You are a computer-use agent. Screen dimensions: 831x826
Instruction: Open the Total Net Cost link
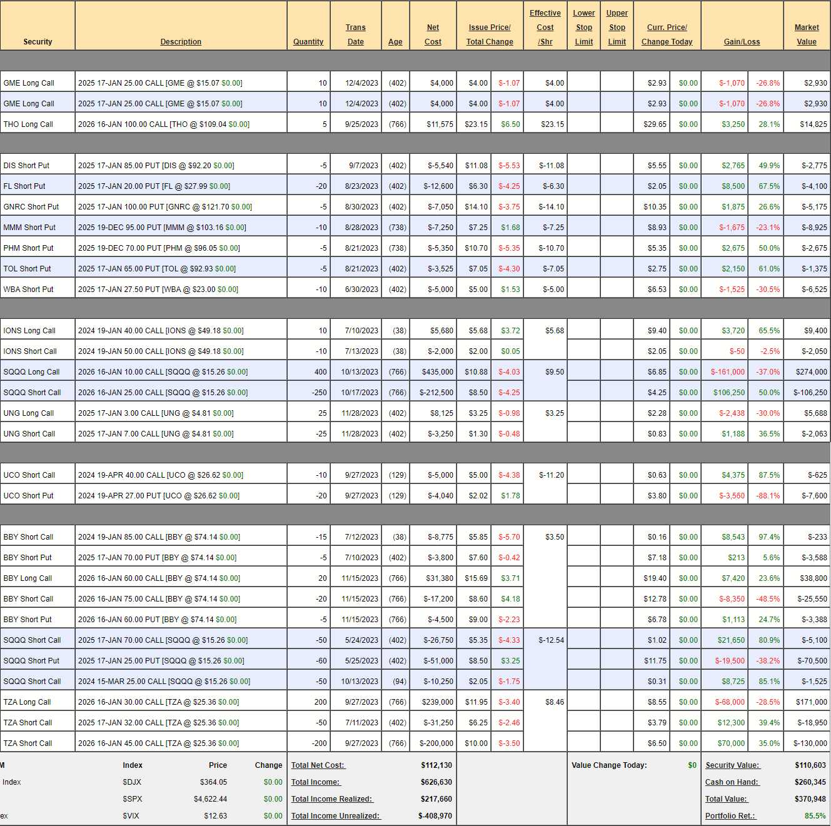[x=318, y=765]
